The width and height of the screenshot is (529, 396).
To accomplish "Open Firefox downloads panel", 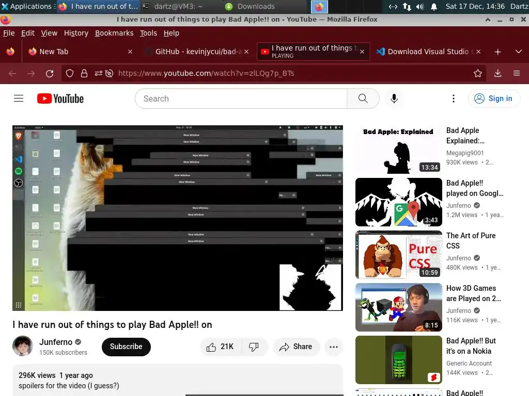I will click(x=497, y=73).
